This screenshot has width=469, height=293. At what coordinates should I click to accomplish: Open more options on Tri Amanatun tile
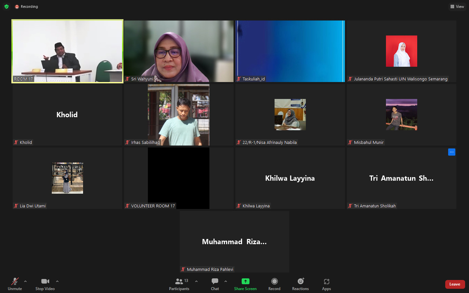[x=451, y=152]
